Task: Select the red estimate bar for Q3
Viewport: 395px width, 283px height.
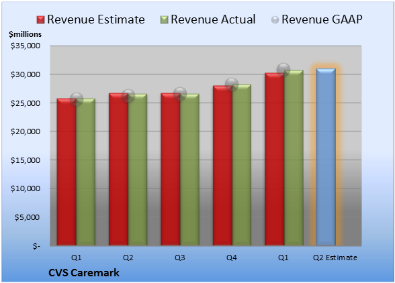Action: (x=171, y=169)
